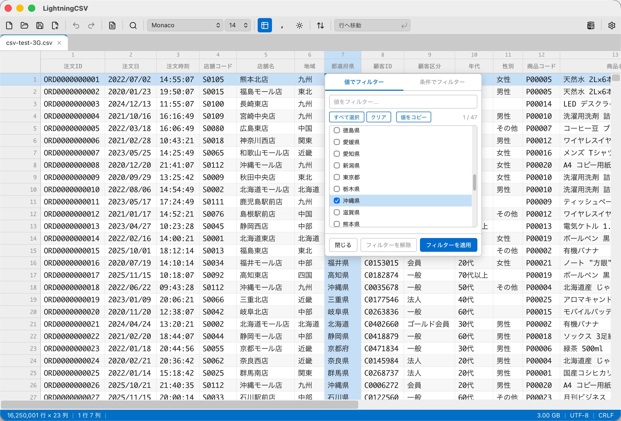Click cell S0066
The width and height of the screenshot is (621, 421).
(x=218, y=300)
